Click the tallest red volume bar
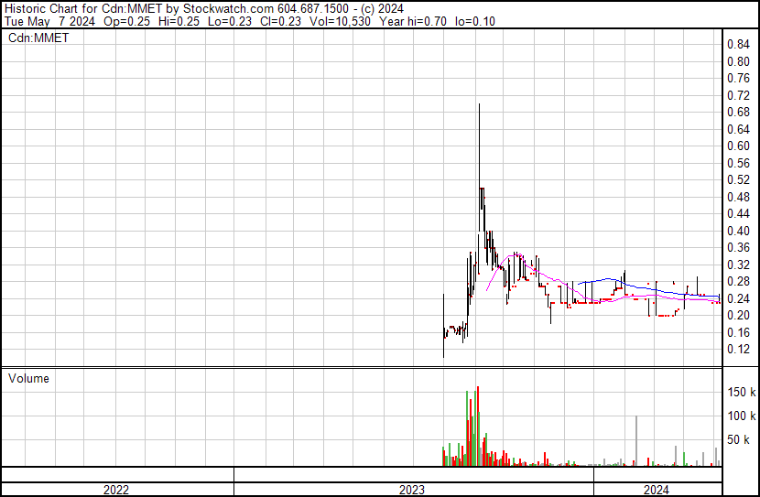The image size is (760, 497). click(x=478, y=427)
